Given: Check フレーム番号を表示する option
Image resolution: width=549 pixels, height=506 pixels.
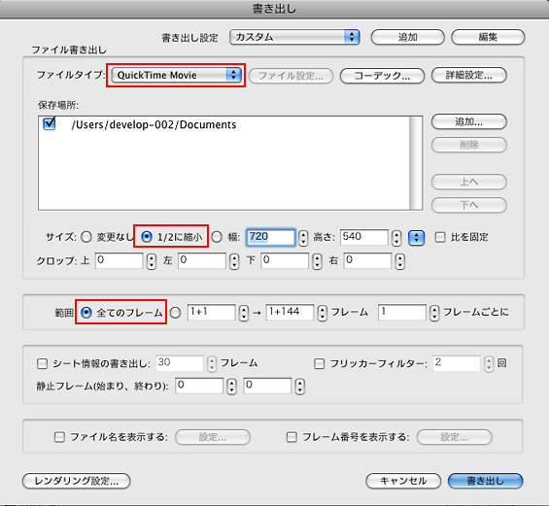Looking at the screenshot, I should 292,437.
